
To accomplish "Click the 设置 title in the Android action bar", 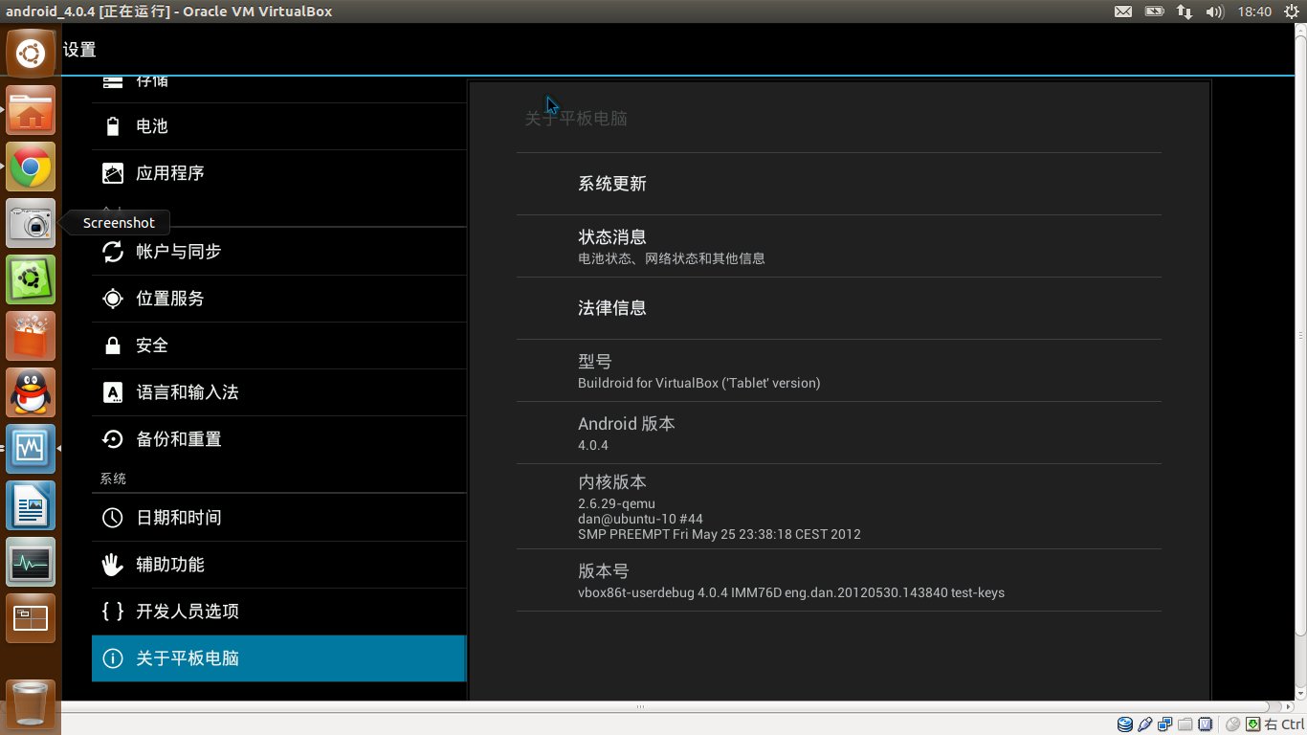I will pyautogui.click(x=79, y=50).
